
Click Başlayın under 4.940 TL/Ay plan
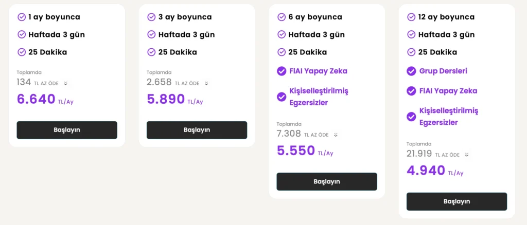457,201
